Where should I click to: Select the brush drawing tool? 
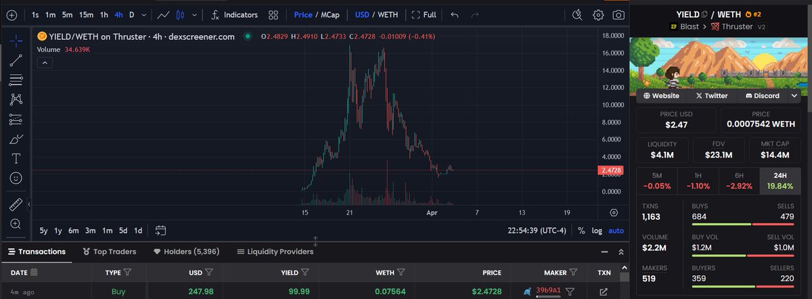[x=16, y=139]
